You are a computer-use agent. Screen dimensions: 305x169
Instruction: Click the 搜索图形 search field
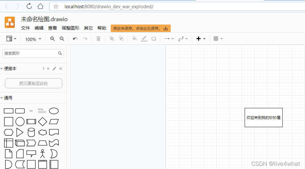pos(33,54)
